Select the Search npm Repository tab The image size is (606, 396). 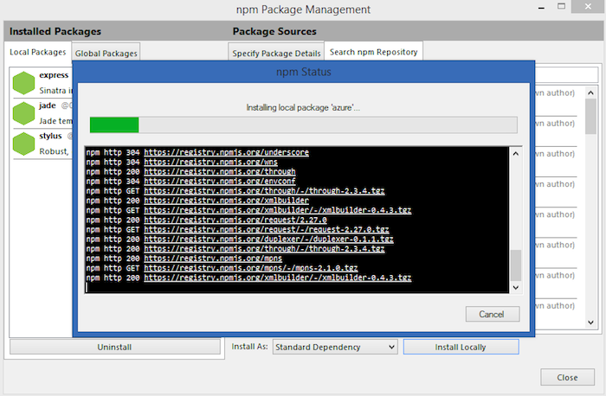point(373,52)
